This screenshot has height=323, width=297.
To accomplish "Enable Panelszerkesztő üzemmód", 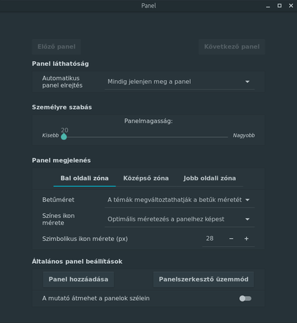I will point(204,279).
